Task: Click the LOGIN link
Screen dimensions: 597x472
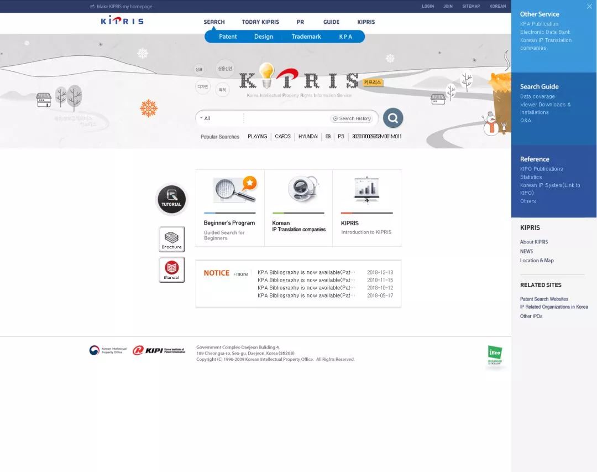Action: 428,6
